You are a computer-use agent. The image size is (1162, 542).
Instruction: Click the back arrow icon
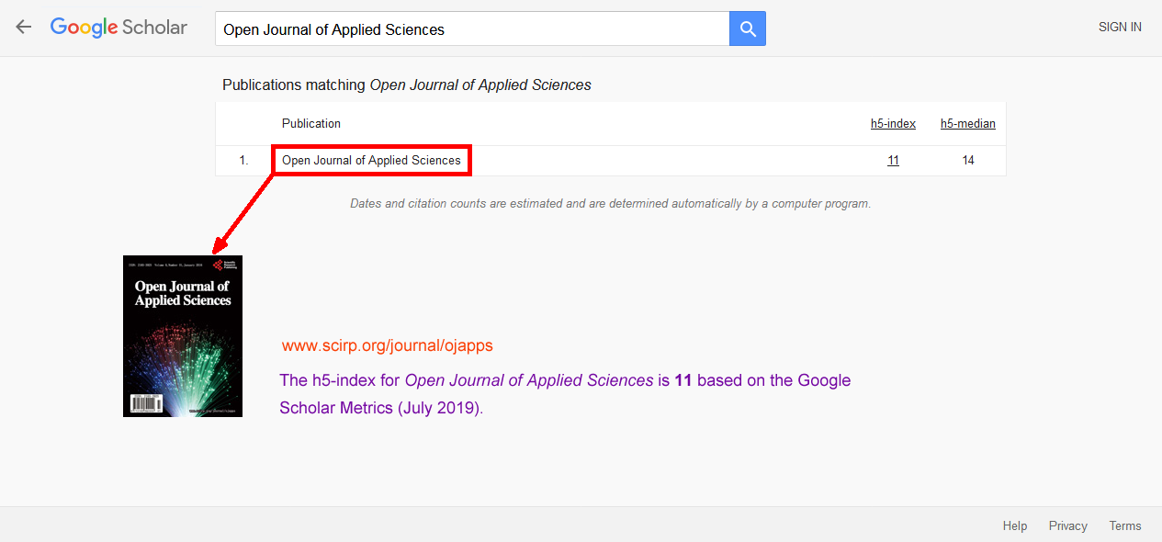click(x=23, y=28)
